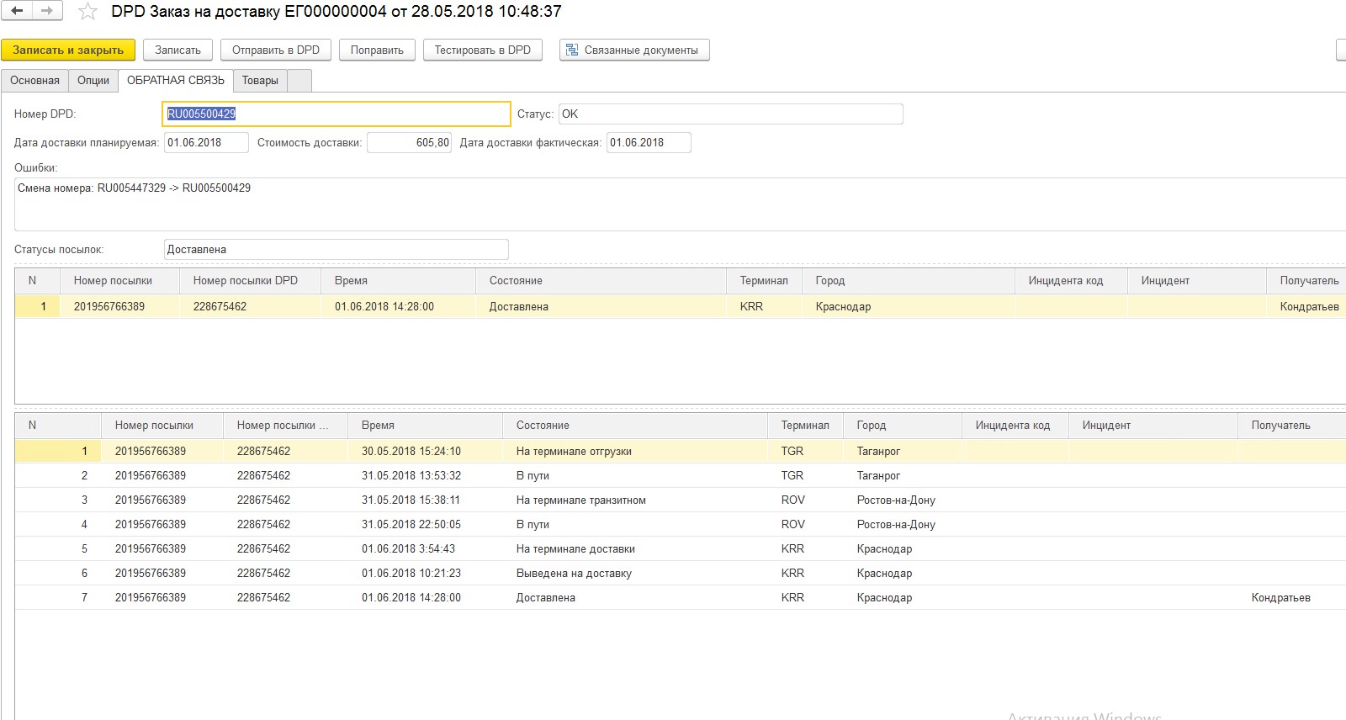Select row 'Выведена на доставку'

tap(680, 574)
